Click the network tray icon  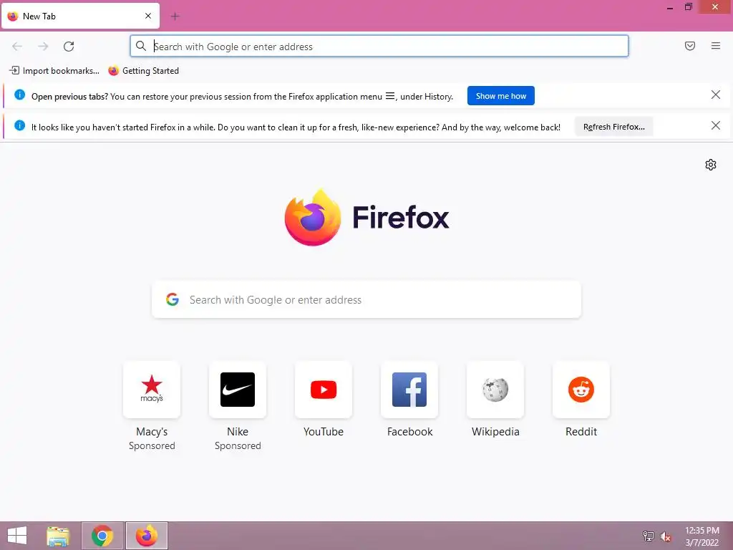coord(649,536)
